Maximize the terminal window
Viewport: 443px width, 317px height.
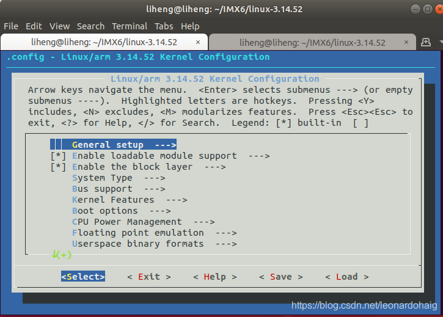click(x=428, y=9)
